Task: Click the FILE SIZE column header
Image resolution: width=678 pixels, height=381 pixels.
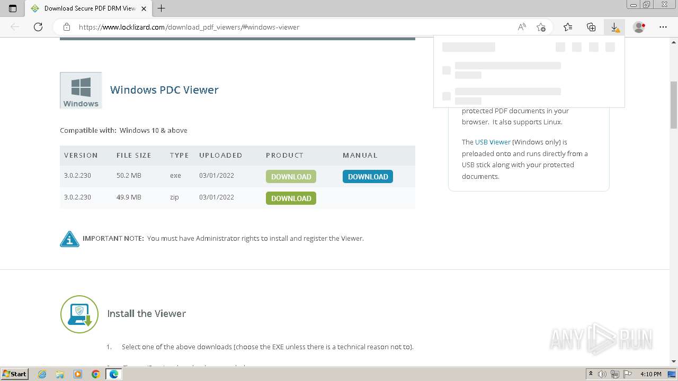Action: tap(134, 156)
